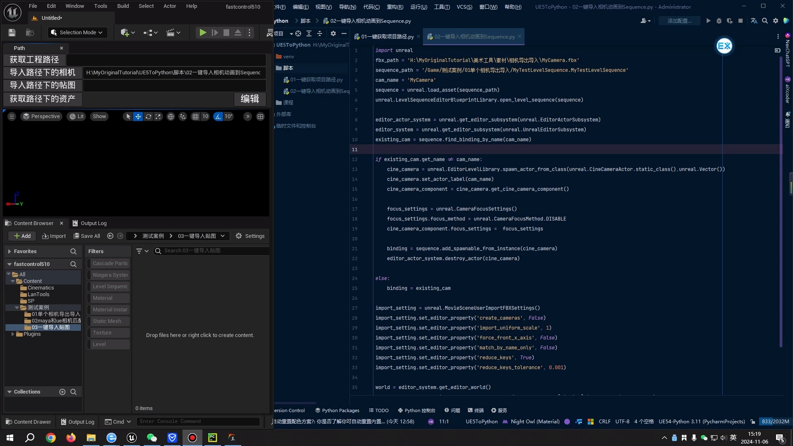Toggle rotation angle snapping icon
Screen dimensions: 793x446
pos(218,116)
